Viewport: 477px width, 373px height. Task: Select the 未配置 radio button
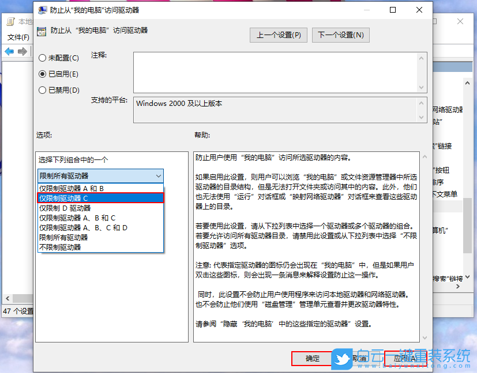[x=42, y=58]
